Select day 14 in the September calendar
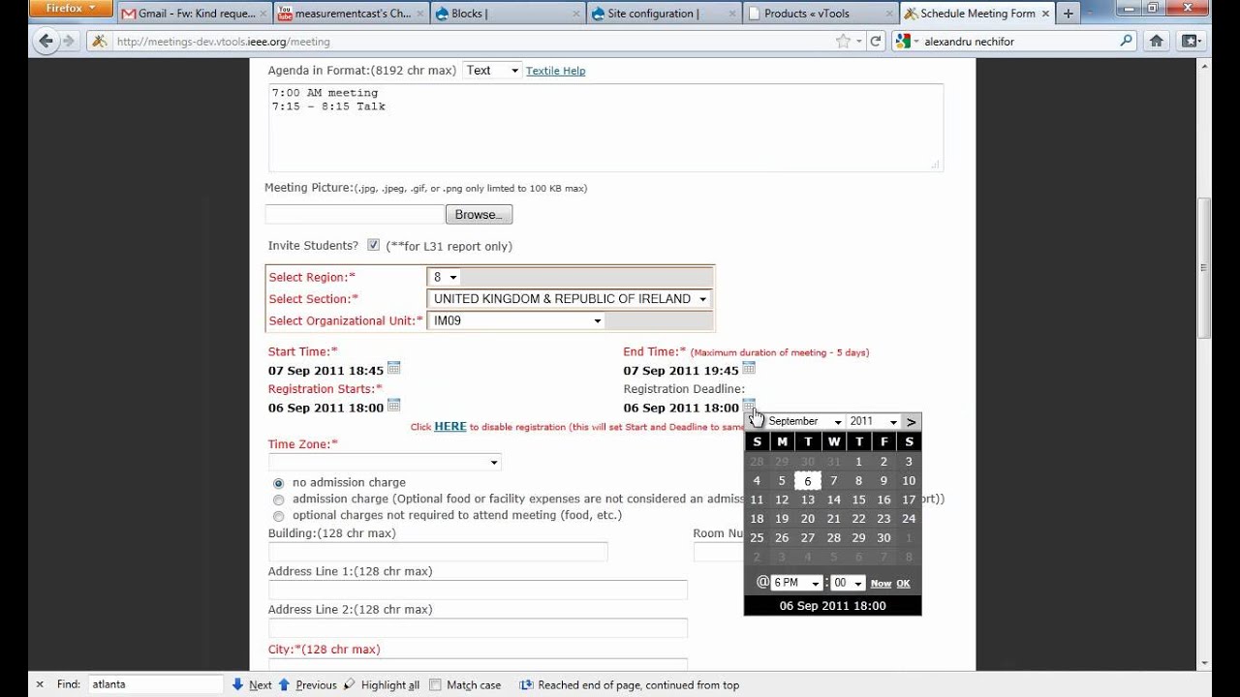Viewport: 1240px width, 697px height. [x=833, y=500]
